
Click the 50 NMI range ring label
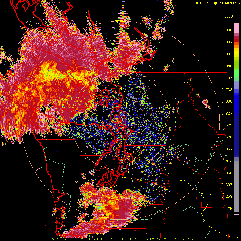tap(120, 71)
